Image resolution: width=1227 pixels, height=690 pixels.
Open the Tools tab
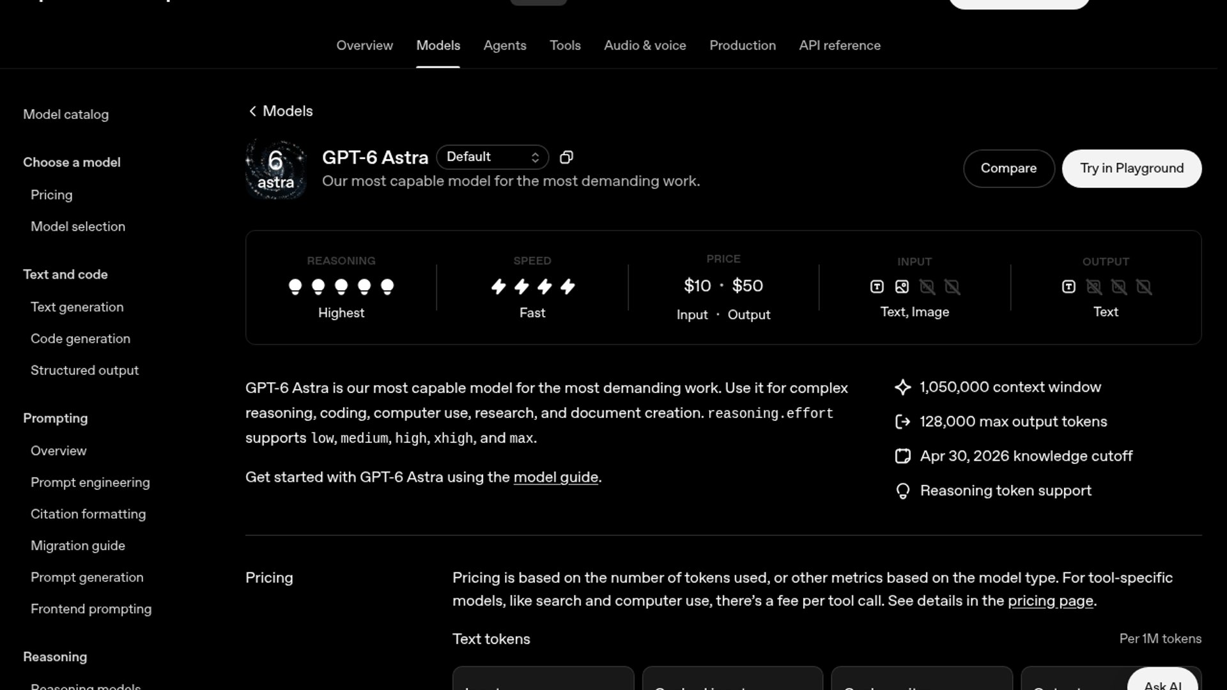coord(565,45)
